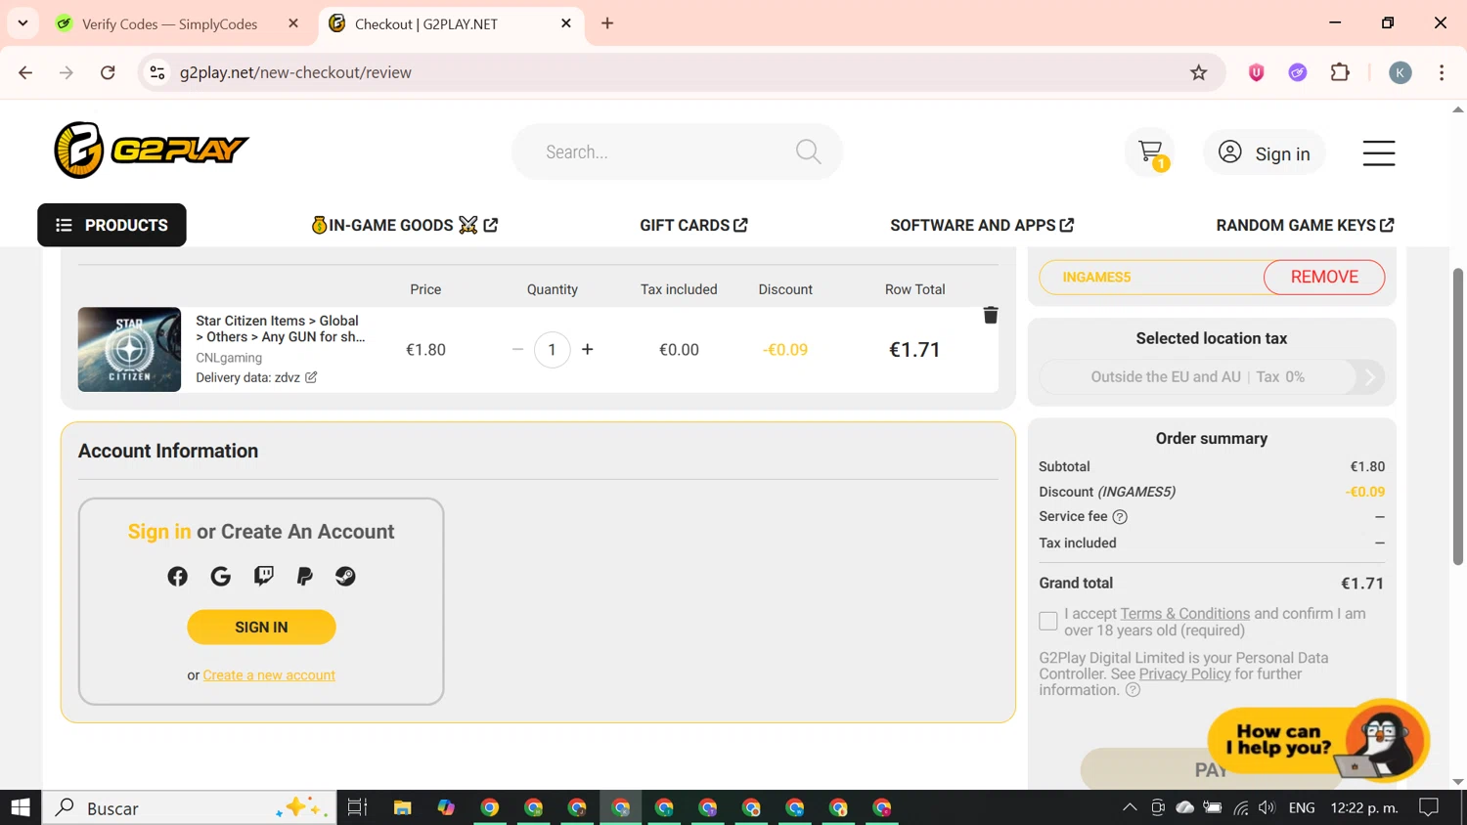Image resolution: width=1467 pixels, height=825 pixels.
Task: Open the Windows notification center
Action: [x=1429, y=807]
